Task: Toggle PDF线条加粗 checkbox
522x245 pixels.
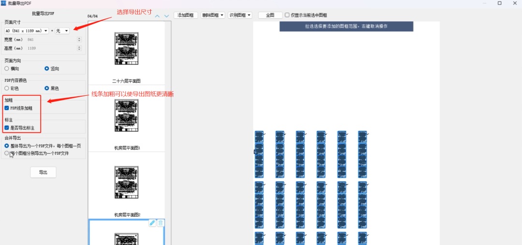Action: 7,108
